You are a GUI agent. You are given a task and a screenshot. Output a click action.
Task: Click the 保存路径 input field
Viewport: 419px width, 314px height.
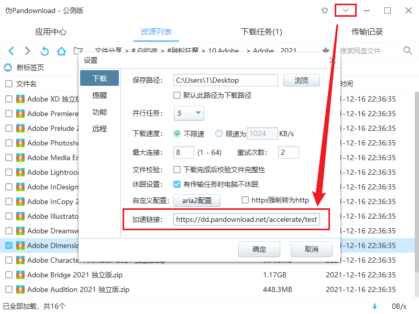pos(226,80)
